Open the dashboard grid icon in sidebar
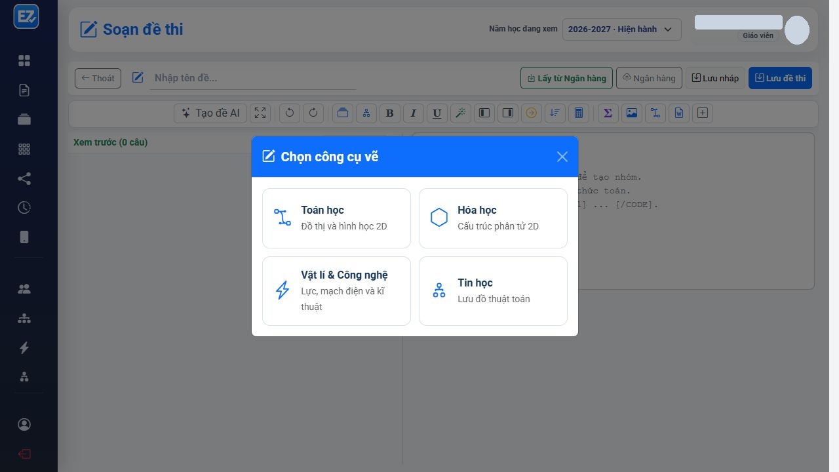This screenshot has height=472, width=839. coord(24,61)
